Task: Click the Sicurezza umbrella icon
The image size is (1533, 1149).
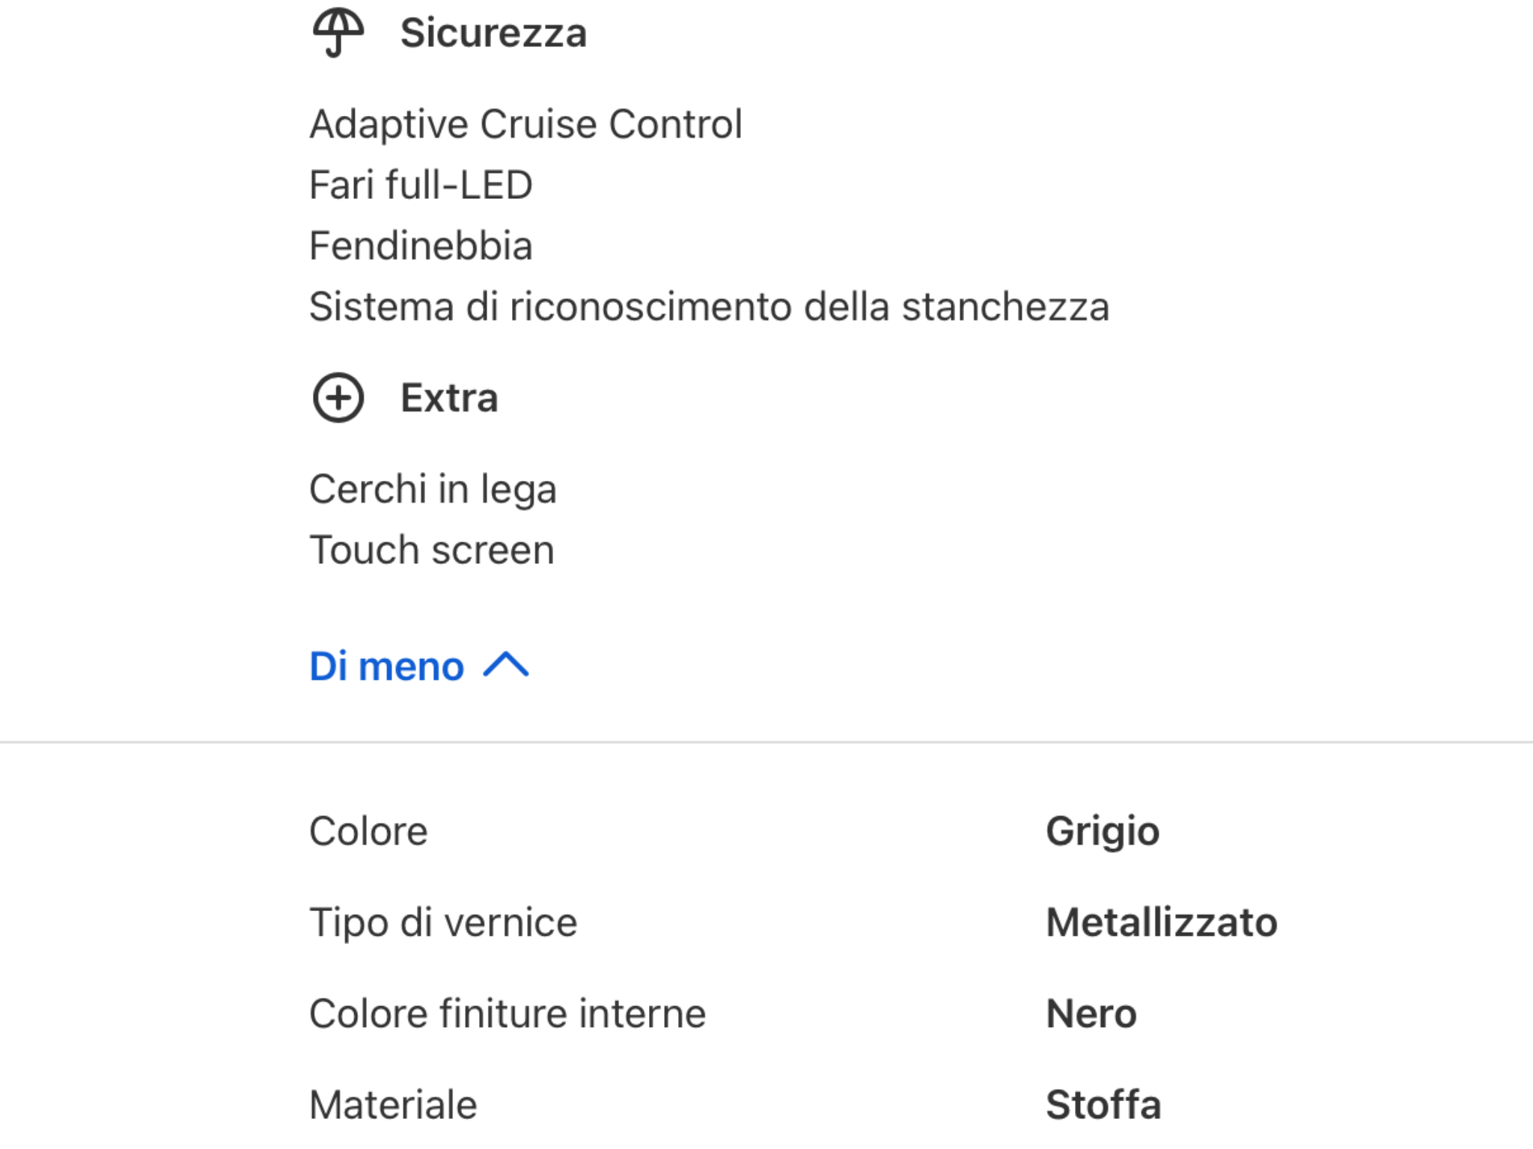Action: (x=338, y=32)
